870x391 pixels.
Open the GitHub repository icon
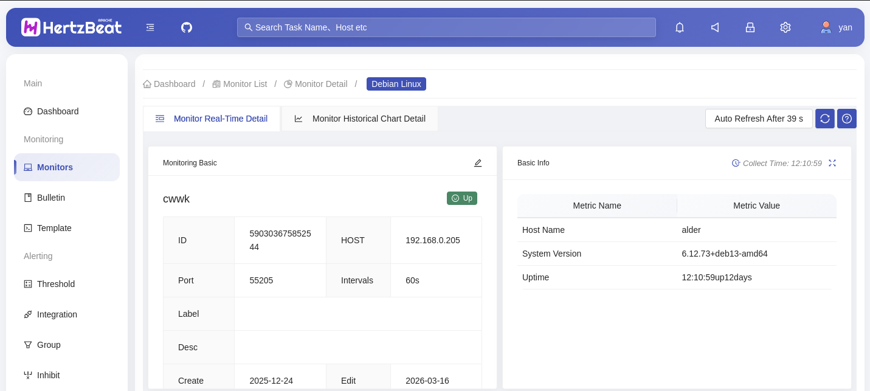187,27
